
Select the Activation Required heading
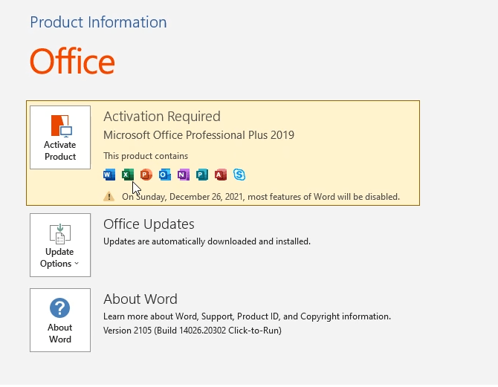point(161,116)
